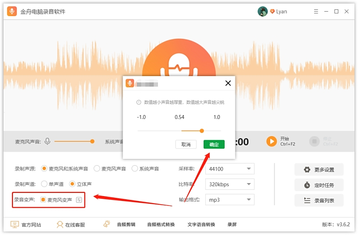Open 录音列表 button
358x235 pixels.
click(x=319, y=201)
